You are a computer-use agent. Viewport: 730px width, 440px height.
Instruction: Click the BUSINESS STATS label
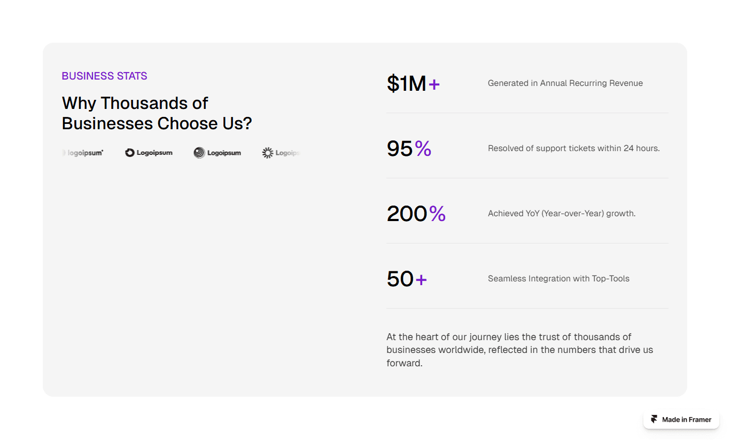pos(104,76)
